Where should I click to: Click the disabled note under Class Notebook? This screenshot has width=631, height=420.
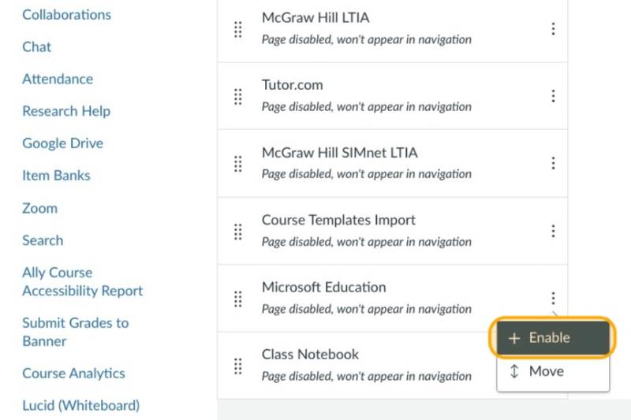pos(366,376)
